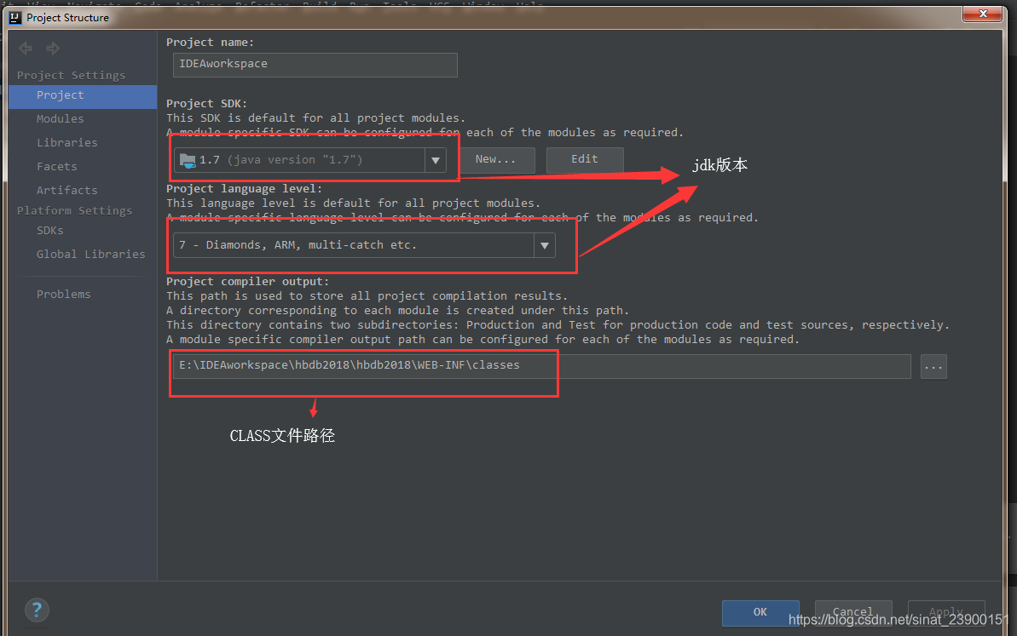Browse compiler output path with ... button
1017x636 pixels.
(x=933, y=367)
